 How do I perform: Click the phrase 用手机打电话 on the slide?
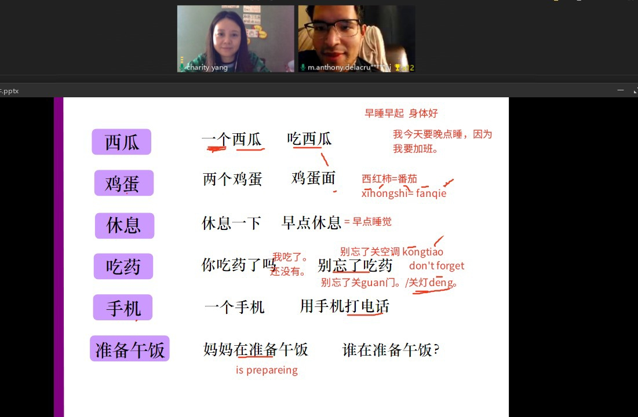click(x=345, y=306)
